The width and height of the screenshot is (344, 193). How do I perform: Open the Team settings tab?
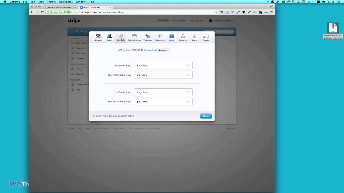click(109, 38)
